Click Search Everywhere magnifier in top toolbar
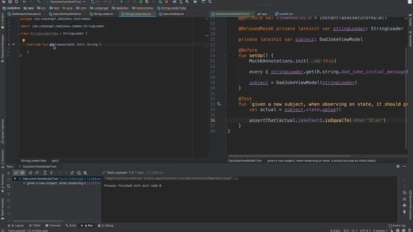The height and width of the screenshot is (232, 413). point(210,2)
